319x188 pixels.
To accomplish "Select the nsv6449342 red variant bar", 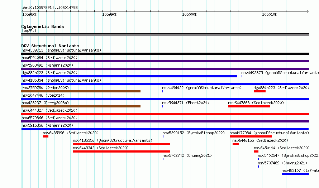I will [122, 151].
